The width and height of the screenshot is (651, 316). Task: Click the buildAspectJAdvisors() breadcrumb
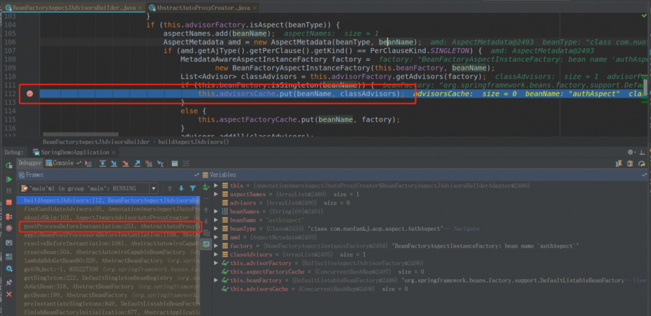pos(194,142)
